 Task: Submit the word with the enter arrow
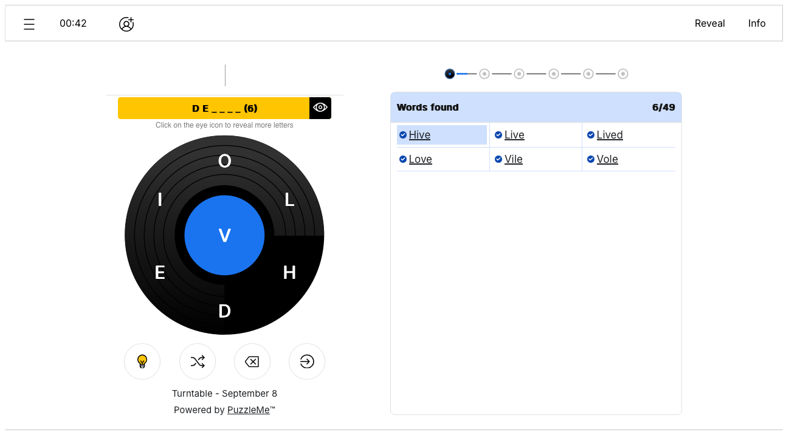coord(307,361)
